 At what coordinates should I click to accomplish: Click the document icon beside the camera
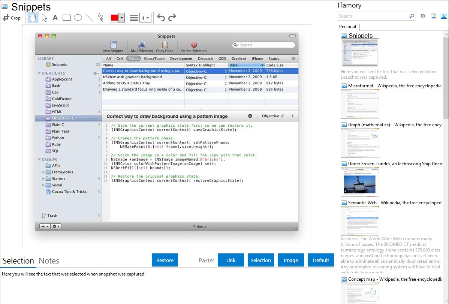(433, 16)
